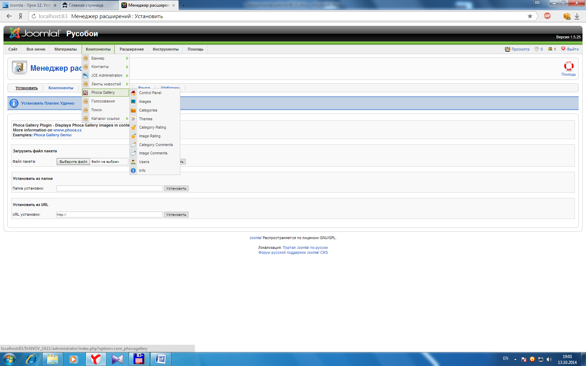586x366 pixels.
Task: Switch to the Компоненты tab
Action: (61, 88)
